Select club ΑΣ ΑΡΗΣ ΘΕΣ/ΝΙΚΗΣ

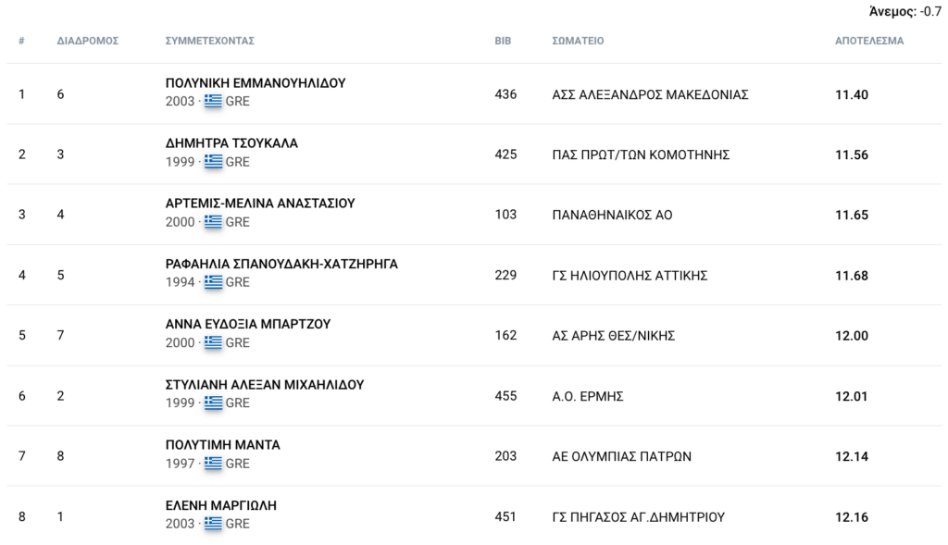click(613, 336)
